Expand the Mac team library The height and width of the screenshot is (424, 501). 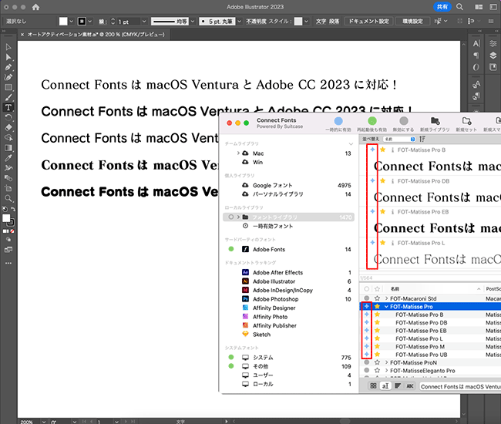pos(238,153)
